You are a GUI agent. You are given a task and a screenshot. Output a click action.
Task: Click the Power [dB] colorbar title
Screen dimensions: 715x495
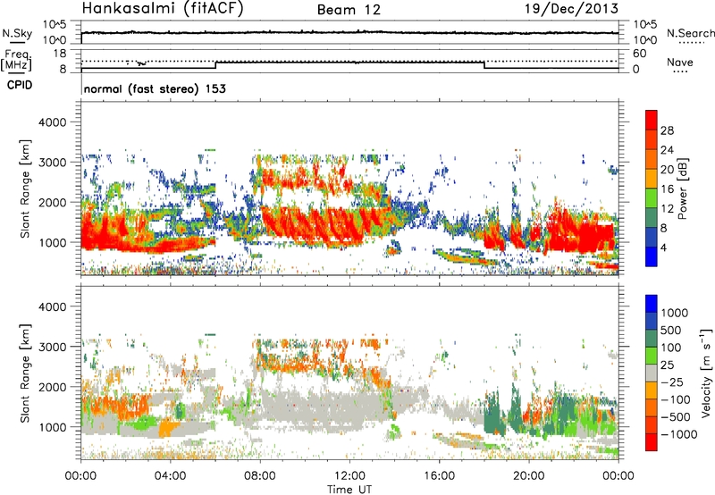[x=682, y=189]
